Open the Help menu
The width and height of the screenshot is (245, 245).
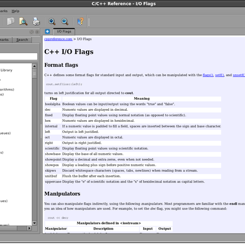pos(15,11)
